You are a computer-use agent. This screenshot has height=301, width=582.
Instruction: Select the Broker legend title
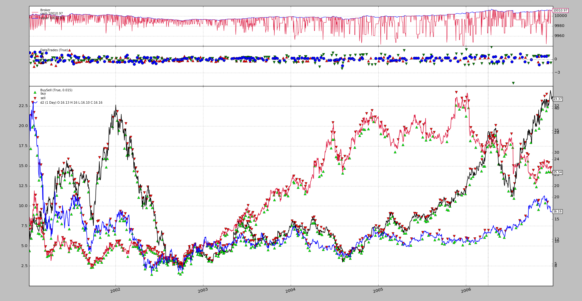click(x=45, y=10)
